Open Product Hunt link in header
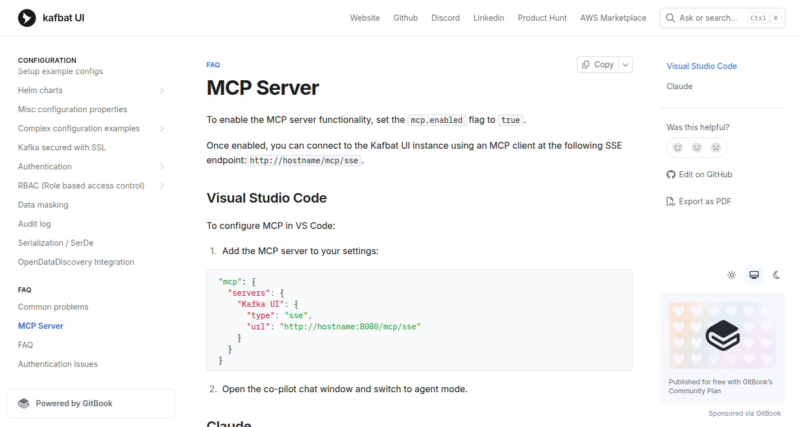This screenshot has height=427, width=808. click(542, 18)
